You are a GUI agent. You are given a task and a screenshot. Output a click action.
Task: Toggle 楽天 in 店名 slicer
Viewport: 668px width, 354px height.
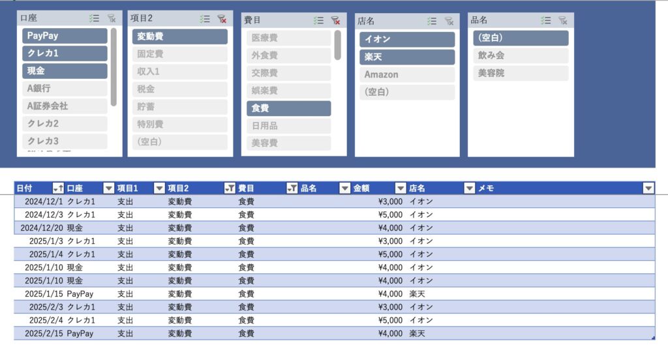406,57
